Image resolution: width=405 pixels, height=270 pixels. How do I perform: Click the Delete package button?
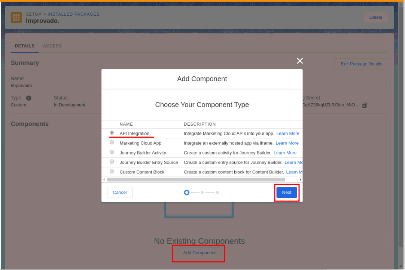(x=375, y=17)
